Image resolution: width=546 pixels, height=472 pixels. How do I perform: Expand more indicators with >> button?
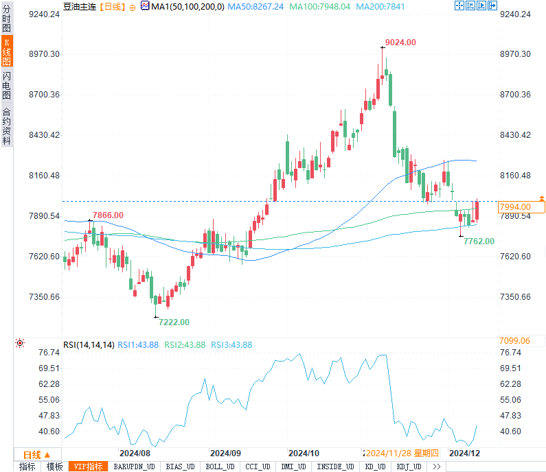pos(437,467)
